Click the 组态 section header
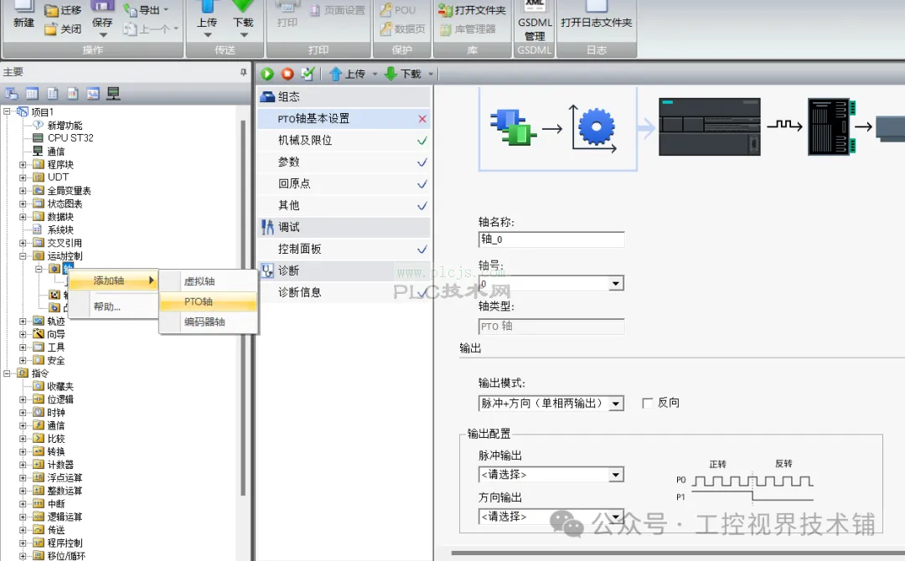This screenshot has height=561, width=905. tap(344, 97)
